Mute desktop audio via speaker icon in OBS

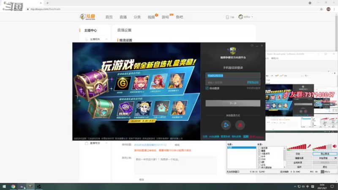(x=335, y=146)
